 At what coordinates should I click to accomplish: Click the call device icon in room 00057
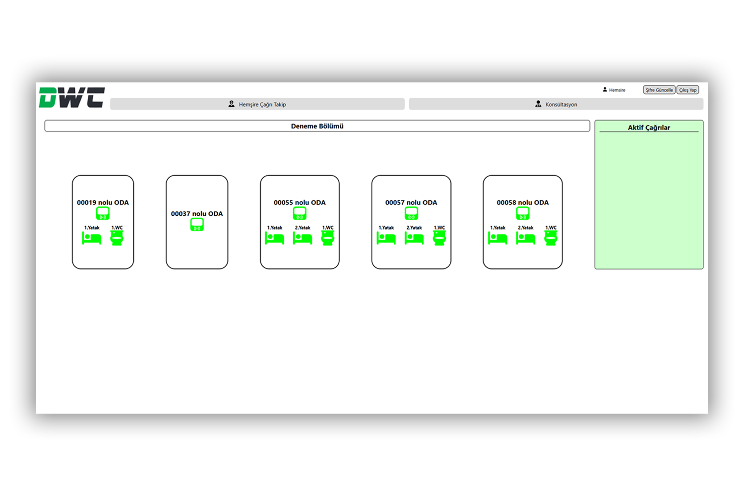pyautogui.click(x=411, y=213)
